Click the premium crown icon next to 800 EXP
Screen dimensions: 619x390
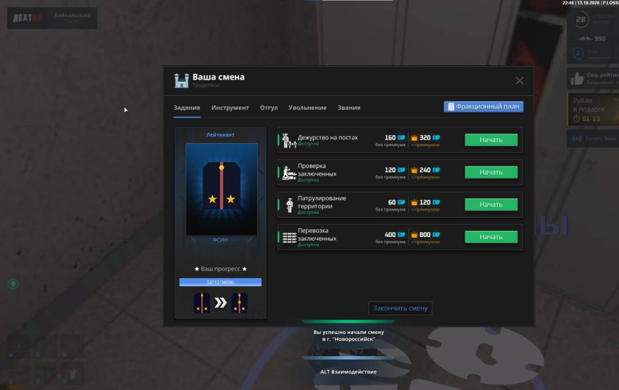(414, 235)
